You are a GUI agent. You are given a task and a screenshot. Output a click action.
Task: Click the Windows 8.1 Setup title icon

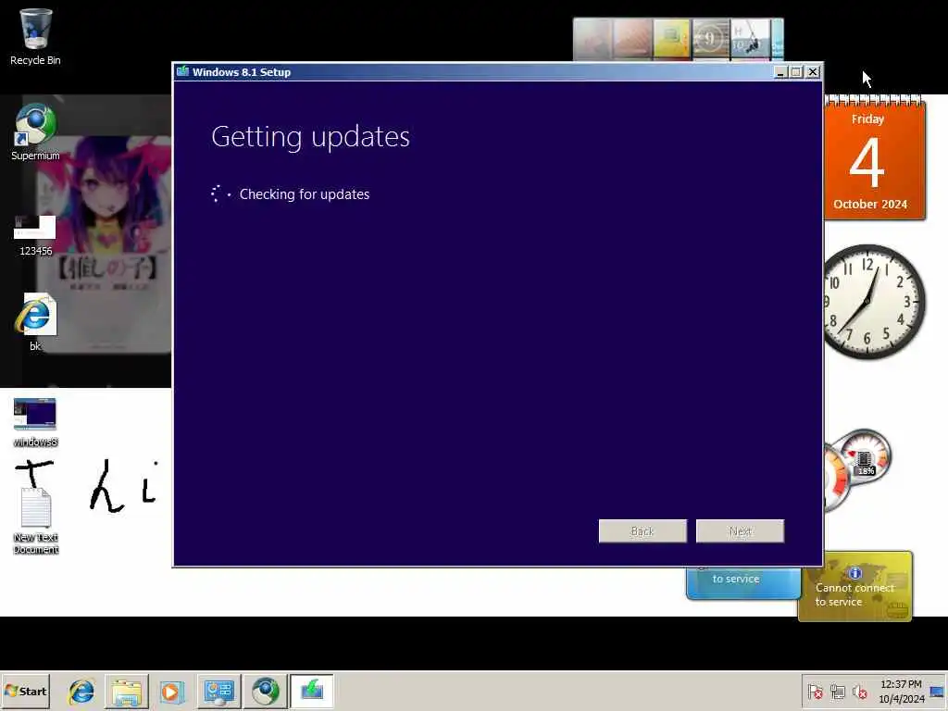(x=182, y=72)
